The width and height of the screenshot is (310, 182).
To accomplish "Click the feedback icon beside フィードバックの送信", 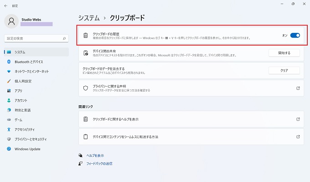I will (81, 163).
